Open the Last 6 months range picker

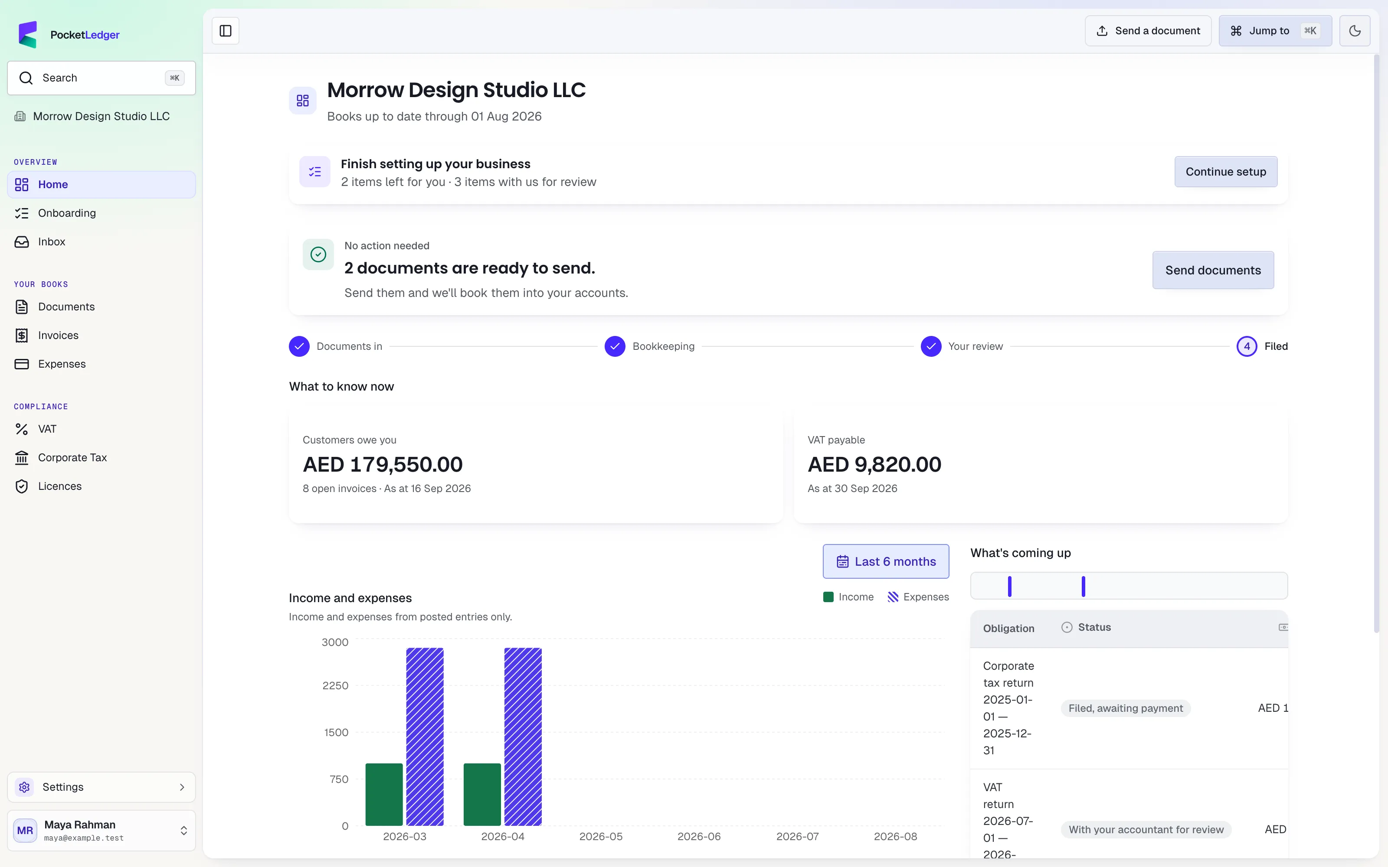[x=886, y=561]
